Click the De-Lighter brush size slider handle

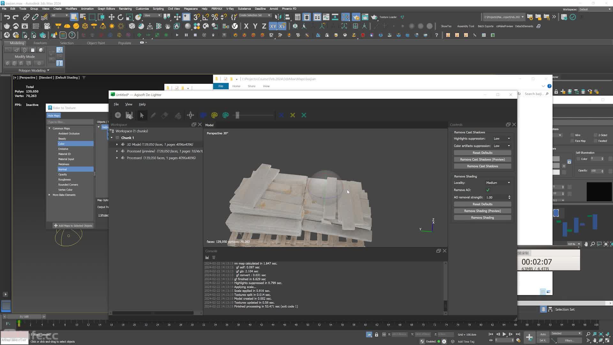[237, 115]
